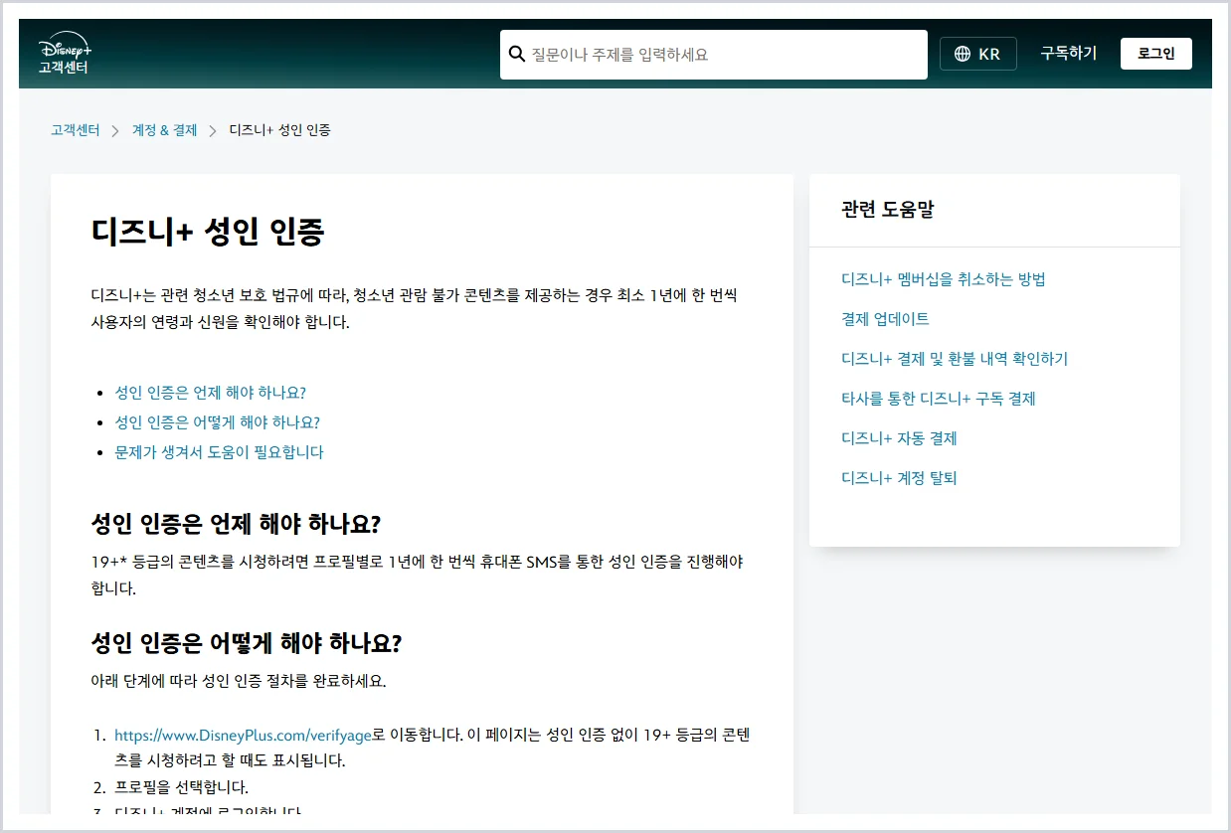Jump to 성인 인증은 어떻게 해야 하나요? anchor link
The width and height of the screenshot is (1231, 833).
(x=217, y=422)
